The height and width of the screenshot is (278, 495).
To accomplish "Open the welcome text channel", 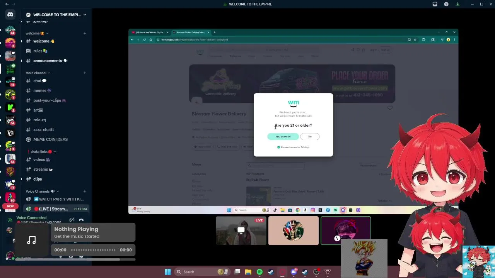I will coord(56,41).
